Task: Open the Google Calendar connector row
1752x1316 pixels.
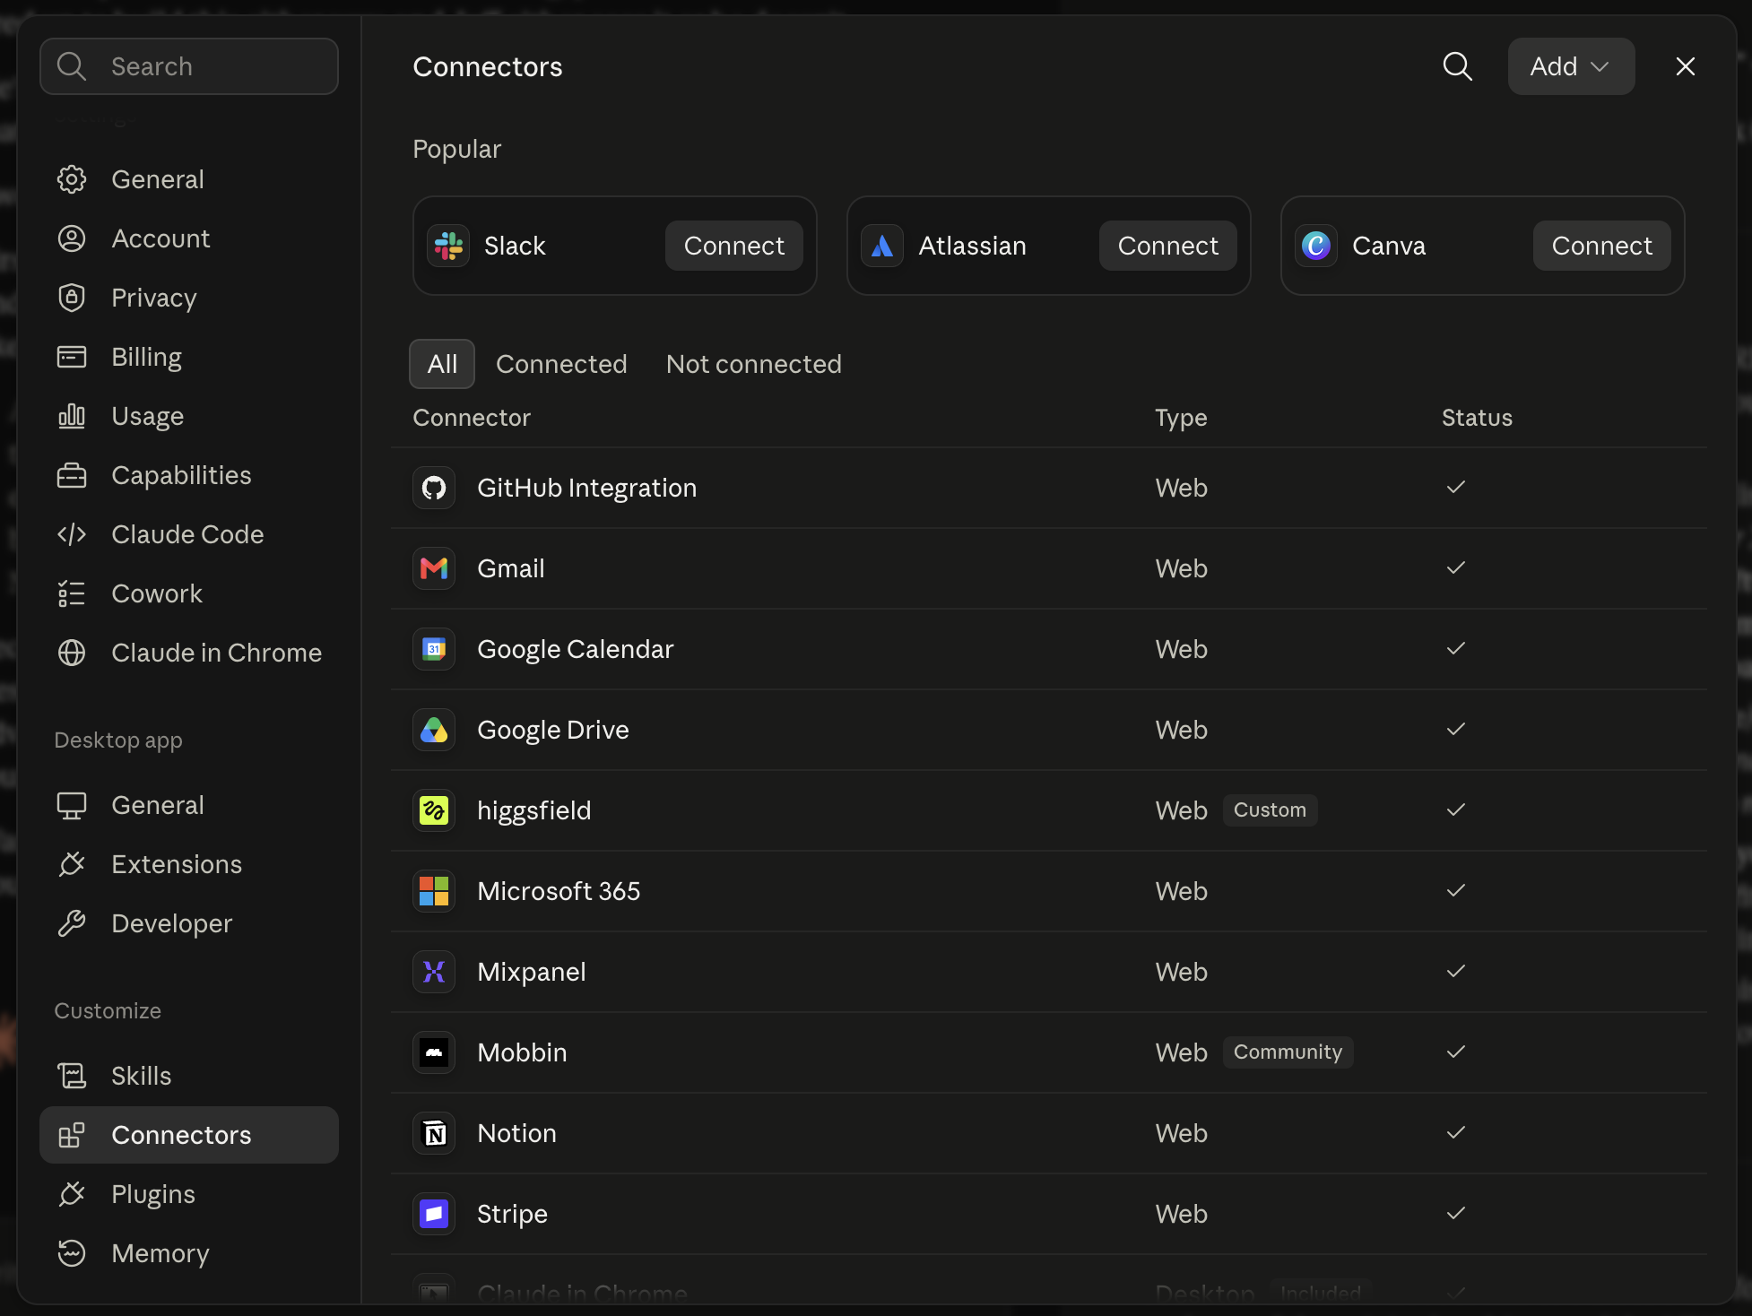Action: point(1049,649)
